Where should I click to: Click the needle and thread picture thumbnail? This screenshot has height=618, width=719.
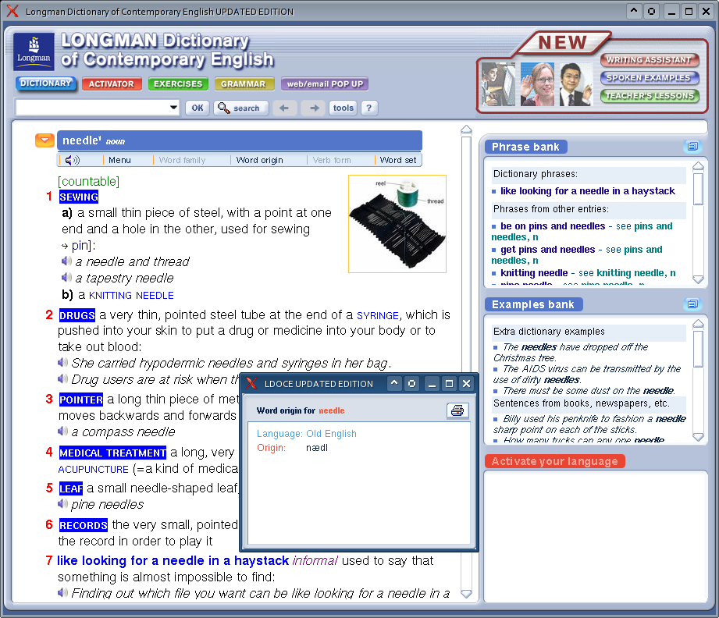point(397,223)
